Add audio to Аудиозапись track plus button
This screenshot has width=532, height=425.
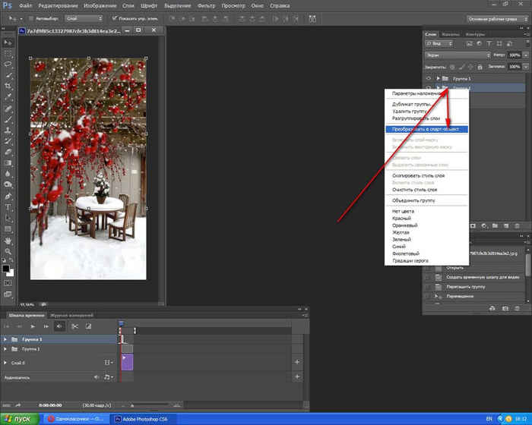pyautogui.click(x=297, y=376)
